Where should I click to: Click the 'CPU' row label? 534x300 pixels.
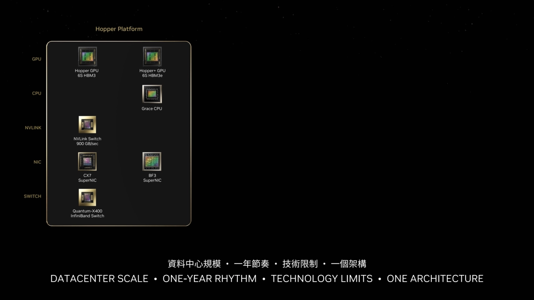(x=37, y=93)
